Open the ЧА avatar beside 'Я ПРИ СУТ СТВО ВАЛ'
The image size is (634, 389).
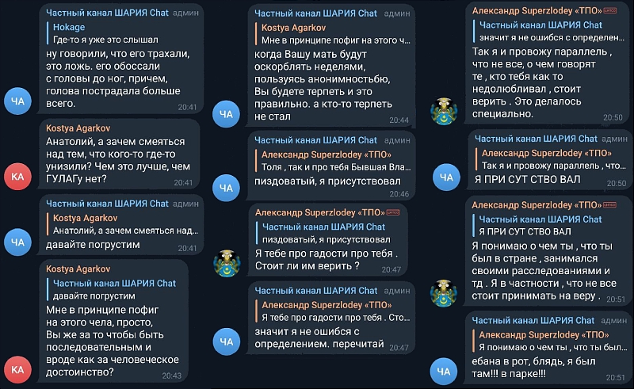446,177
